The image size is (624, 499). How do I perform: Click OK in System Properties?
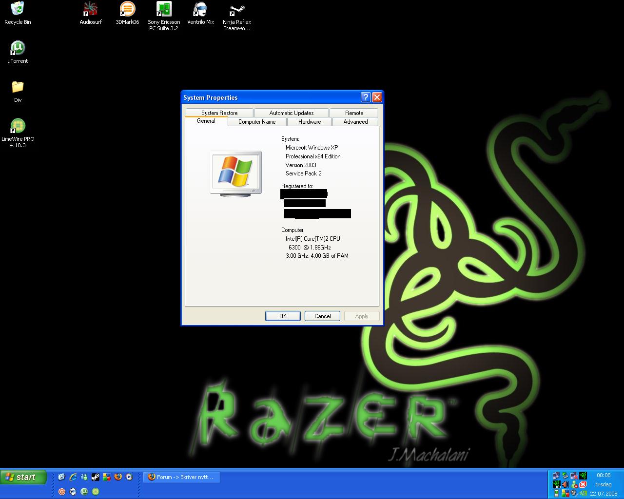tap(283, 316)
